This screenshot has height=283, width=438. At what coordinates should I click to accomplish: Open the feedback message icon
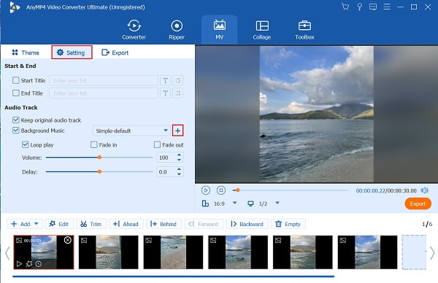tap(373, 7)
